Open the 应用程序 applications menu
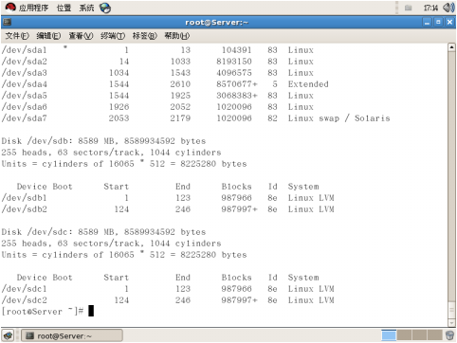 click(33, 8)
